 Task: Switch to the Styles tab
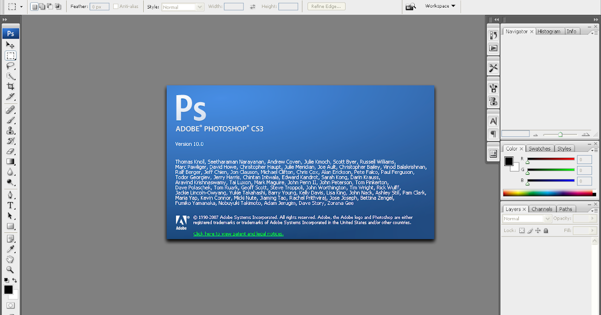pos(564,148)
